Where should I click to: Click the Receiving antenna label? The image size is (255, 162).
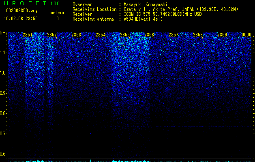coord(93,19)
